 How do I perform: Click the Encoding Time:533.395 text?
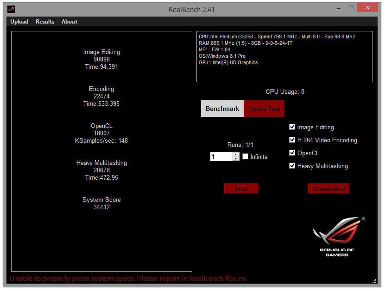[101, 103]
